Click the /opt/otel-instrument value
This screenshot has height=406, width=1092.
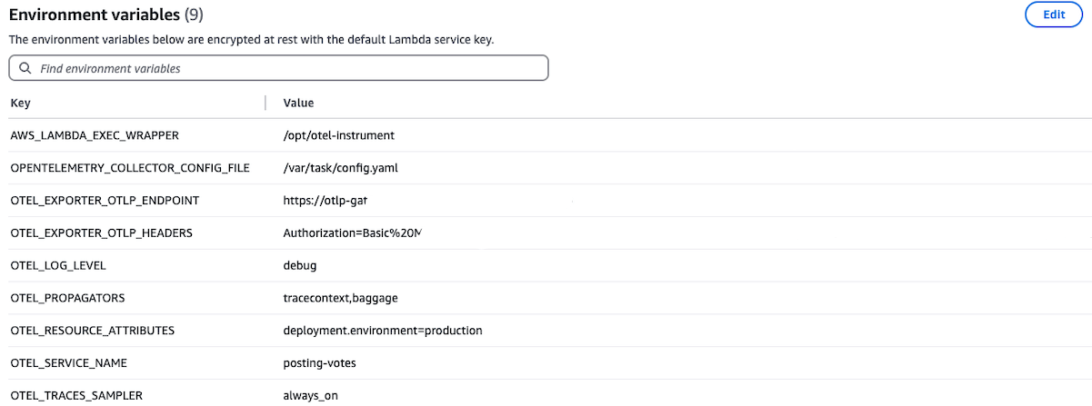click(339, 135)
